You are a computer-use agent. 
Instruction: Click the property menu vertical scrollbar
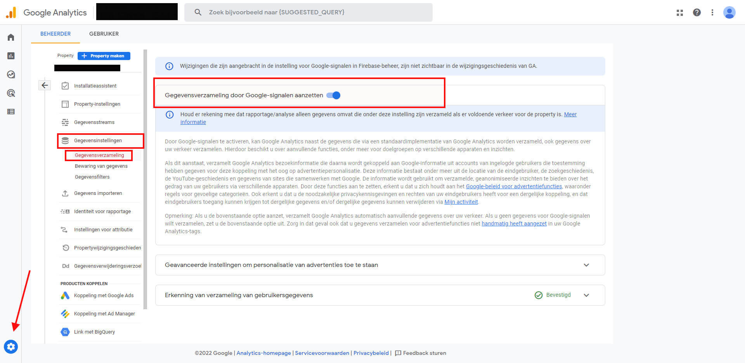click(145, 179)
